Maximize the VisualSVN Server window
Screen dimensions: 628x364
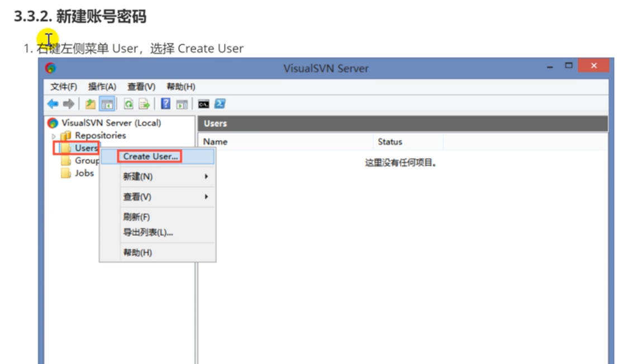569,66
